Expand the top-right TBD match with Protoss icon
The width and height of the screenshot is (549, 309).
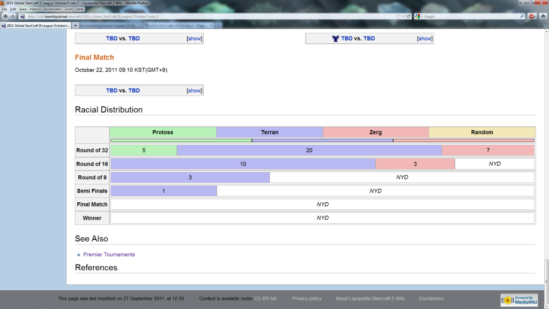tap(425, 39)
